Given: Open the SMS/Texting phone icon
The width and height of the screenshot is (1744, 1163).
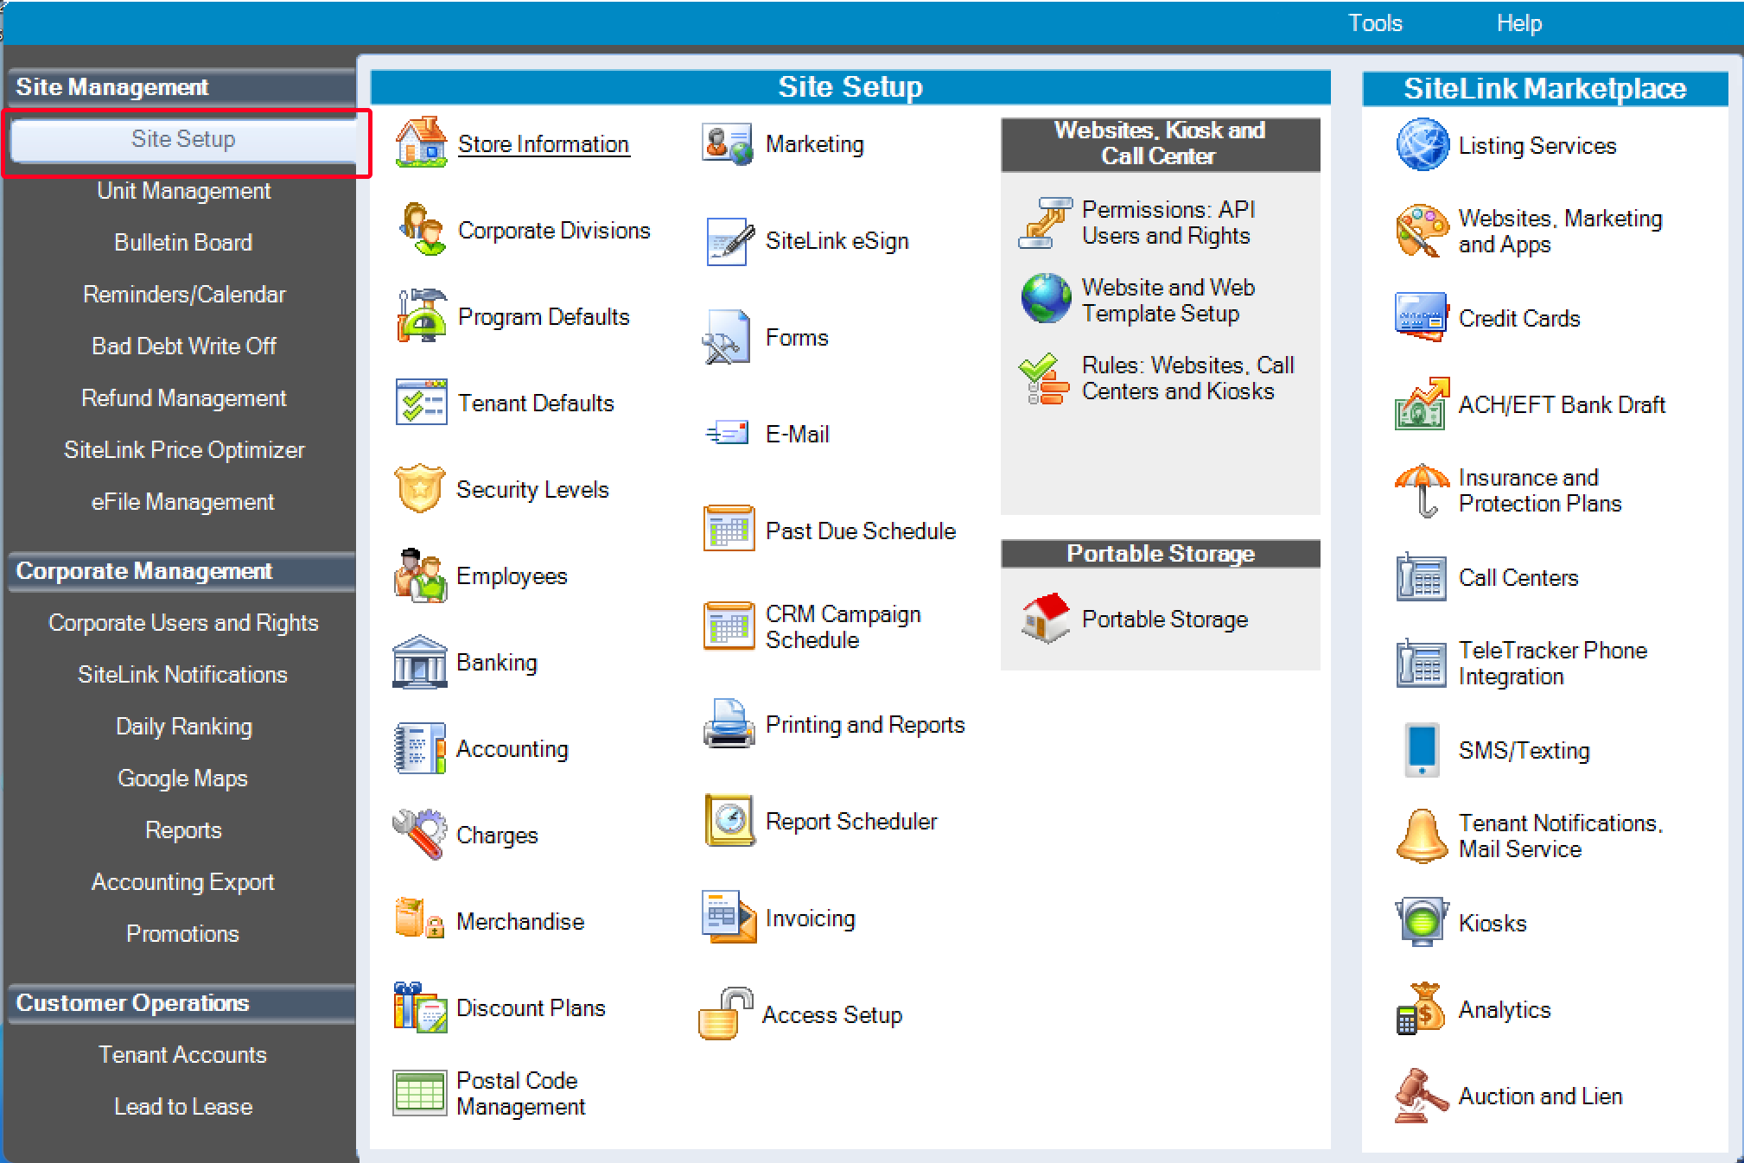Looking at the screenshot, I should (1422, 749).
